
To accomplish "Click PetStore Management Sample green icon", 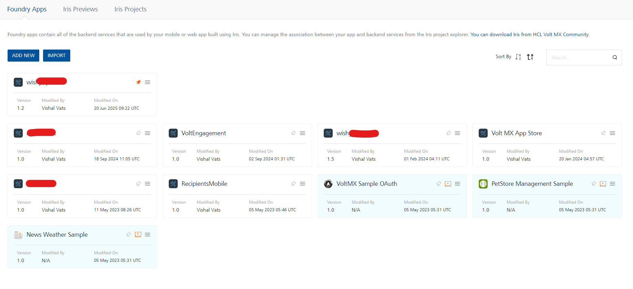I will click(x=483, y=184).
